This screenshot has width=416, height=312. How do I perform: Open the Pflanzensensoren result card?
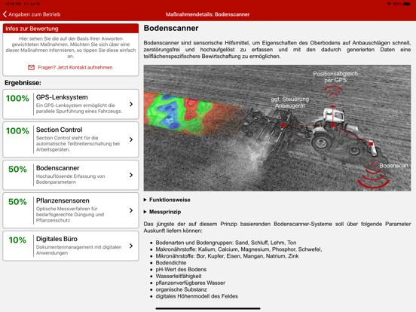71,210
